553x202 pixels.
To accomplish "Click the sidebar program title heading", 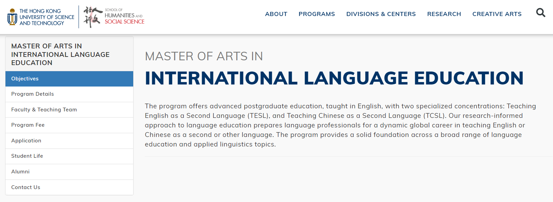I will click(x=60, y=55).
